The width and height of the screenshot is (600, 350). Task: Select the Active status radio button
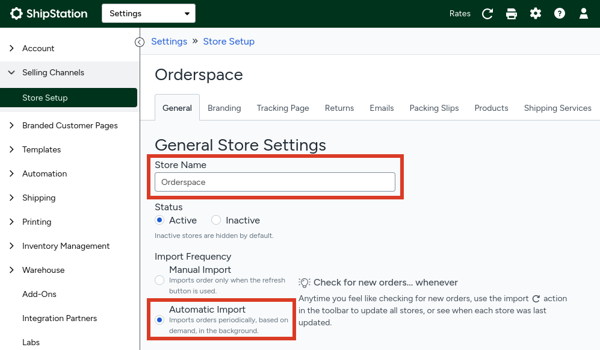click(159, 220)
